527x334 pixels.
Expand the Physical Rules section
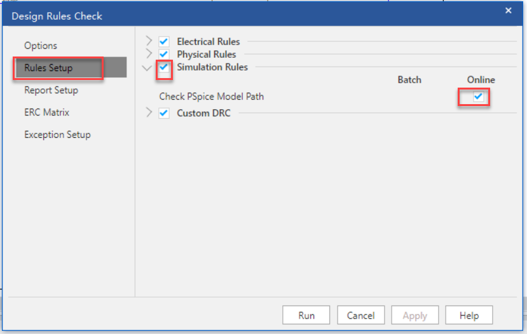149,55
